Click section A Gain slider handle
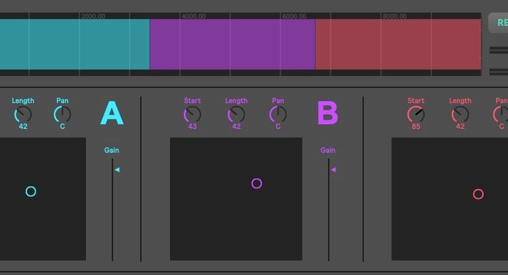The height and width of the screenshot is (275, 508). 116,170
